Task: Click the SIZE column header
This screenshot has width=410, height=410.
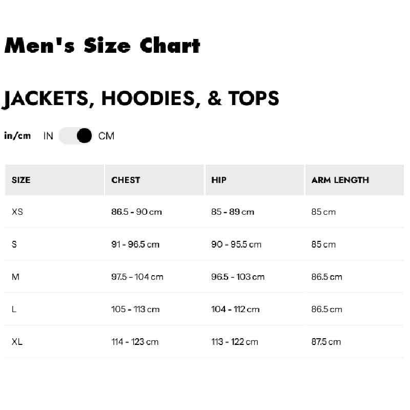Action: click(x=21, y=180)
